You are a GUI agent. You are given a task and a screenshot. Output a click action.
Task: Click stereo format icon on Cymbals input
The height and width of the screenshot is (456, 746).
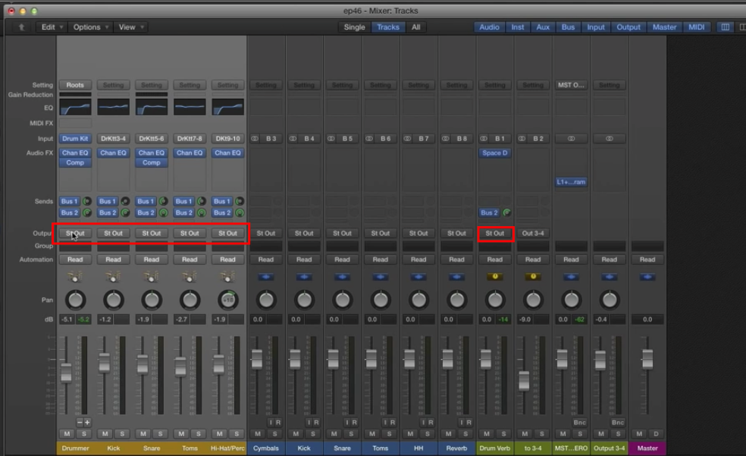255,139
